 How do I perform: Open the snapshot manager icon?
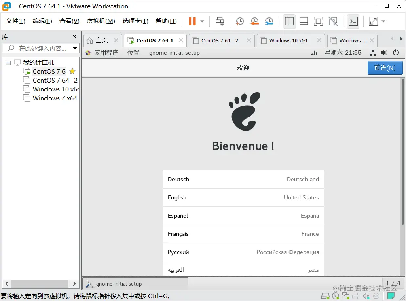pos(269,21)
